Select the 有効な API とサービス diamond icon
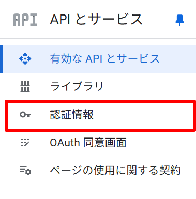196x199 pixels. (25, 59)
